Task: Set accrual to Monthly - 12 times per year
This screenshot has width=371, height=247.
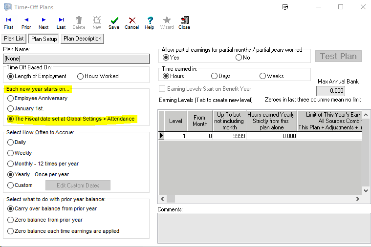Action: (x=11, y=164)
